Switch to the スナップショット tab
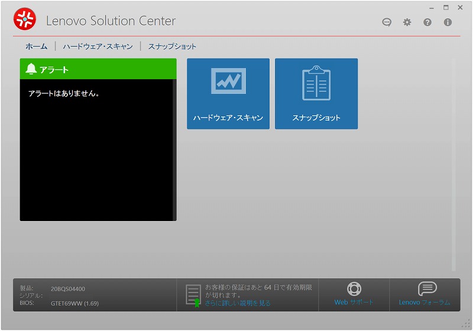Image resolution: width=473 pixels, height=331 pixels. coord(172,47)
